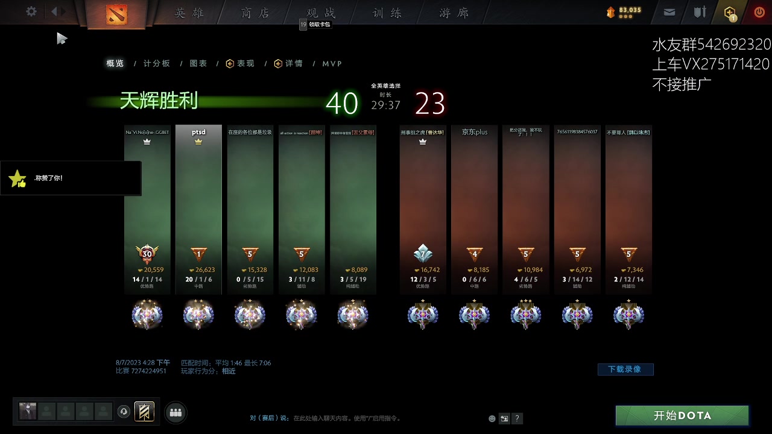Screen dimensions: 772x434
Task: Open the 商店 (Store) tab
Action: tap(255, 13)
